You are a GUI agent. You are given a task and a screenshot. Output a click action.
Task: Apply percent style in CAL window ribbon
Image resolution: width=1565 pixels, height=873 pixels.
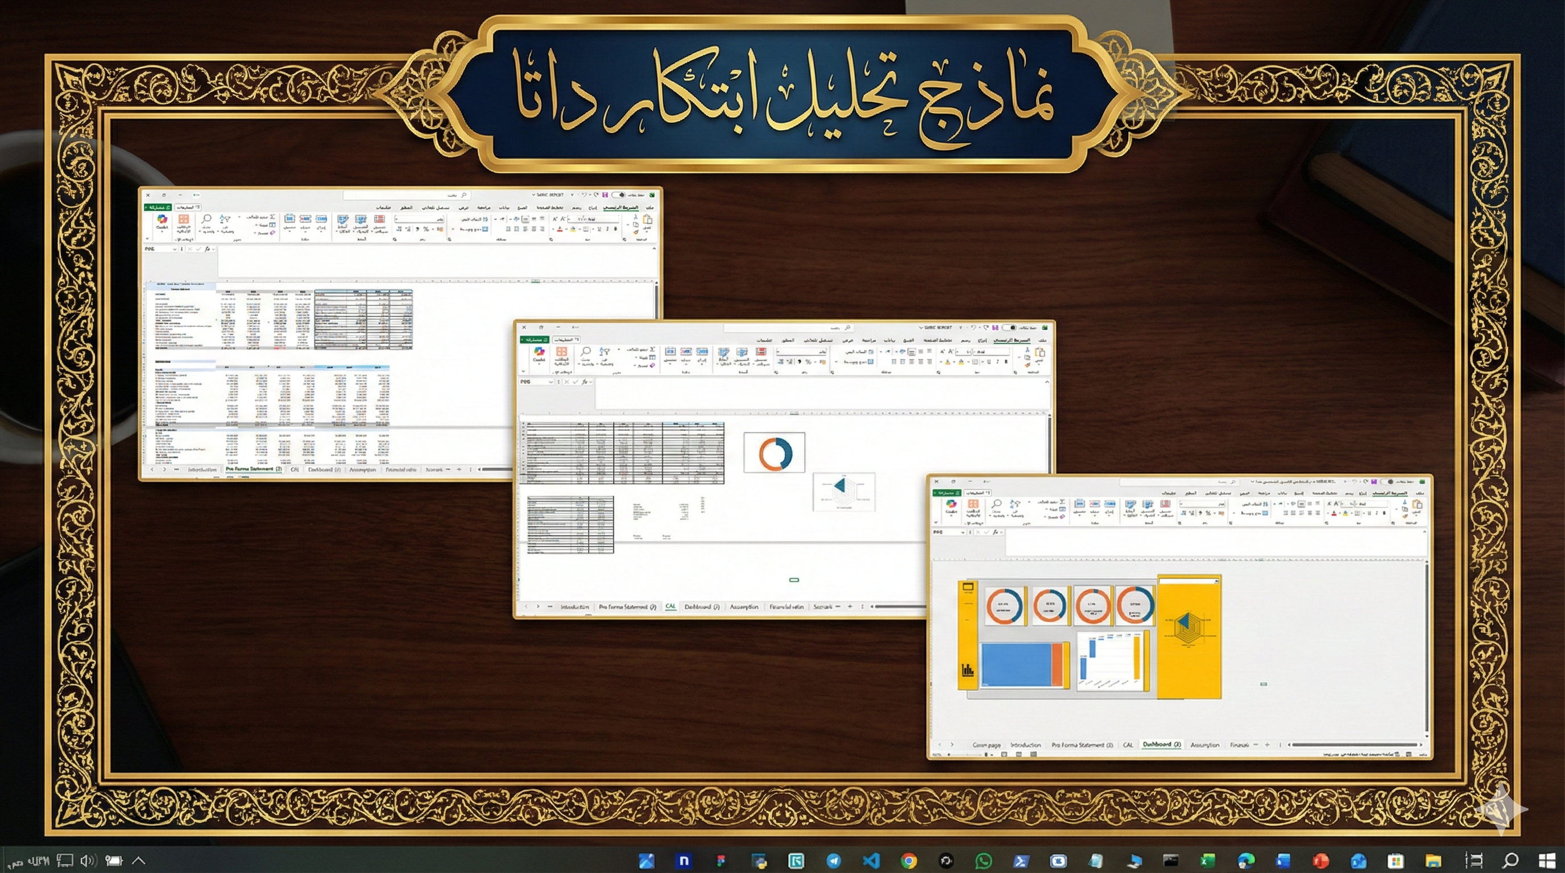(x=808, y=362)
